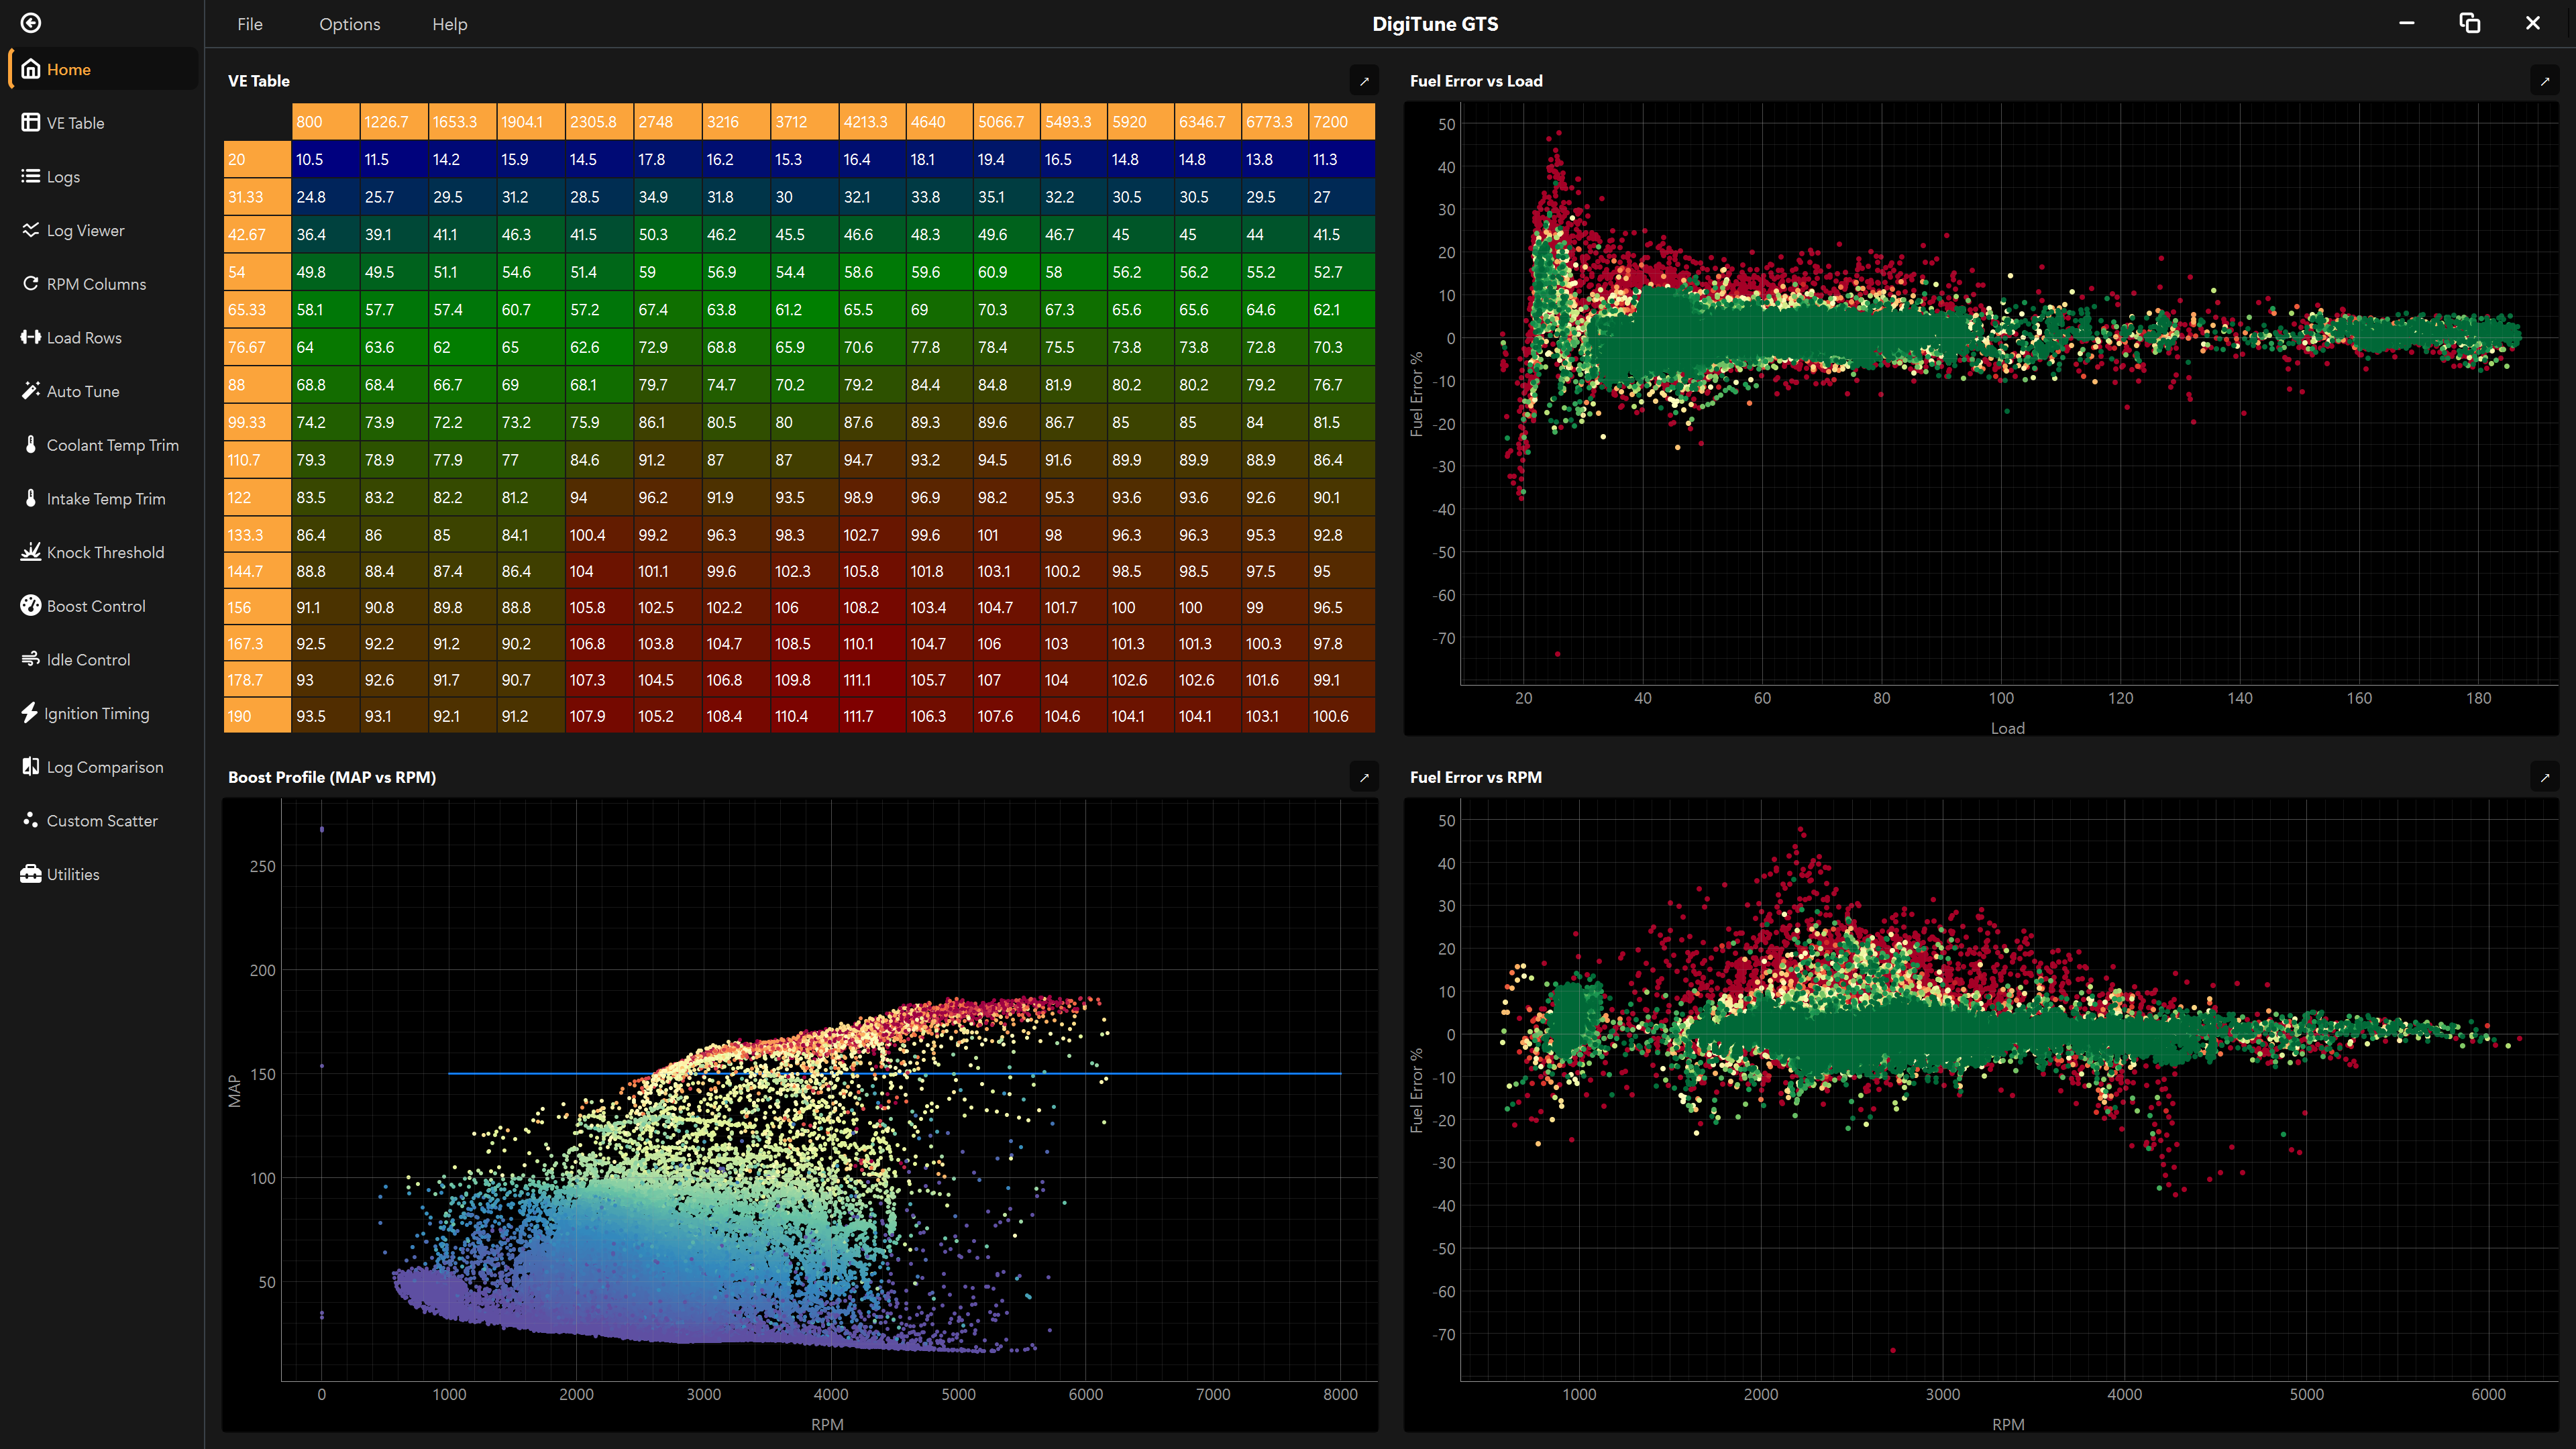Screen dimensions: 2576x1449
Task: Click the back arrow icon in the sidebar
Action: click(x=31, y=23)
